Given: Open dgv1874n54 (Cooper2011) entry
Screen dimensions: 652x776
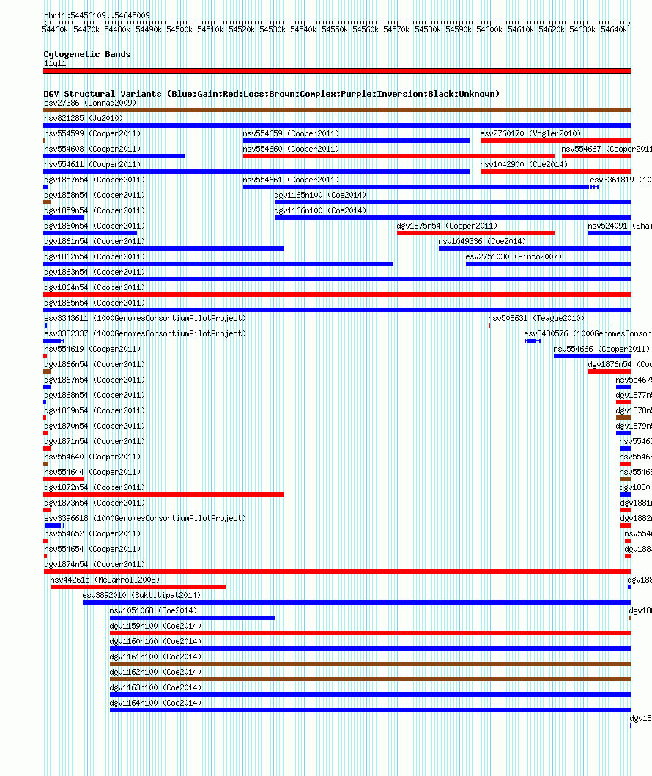Looking at the screenshot, I should (x=95, y=564).
